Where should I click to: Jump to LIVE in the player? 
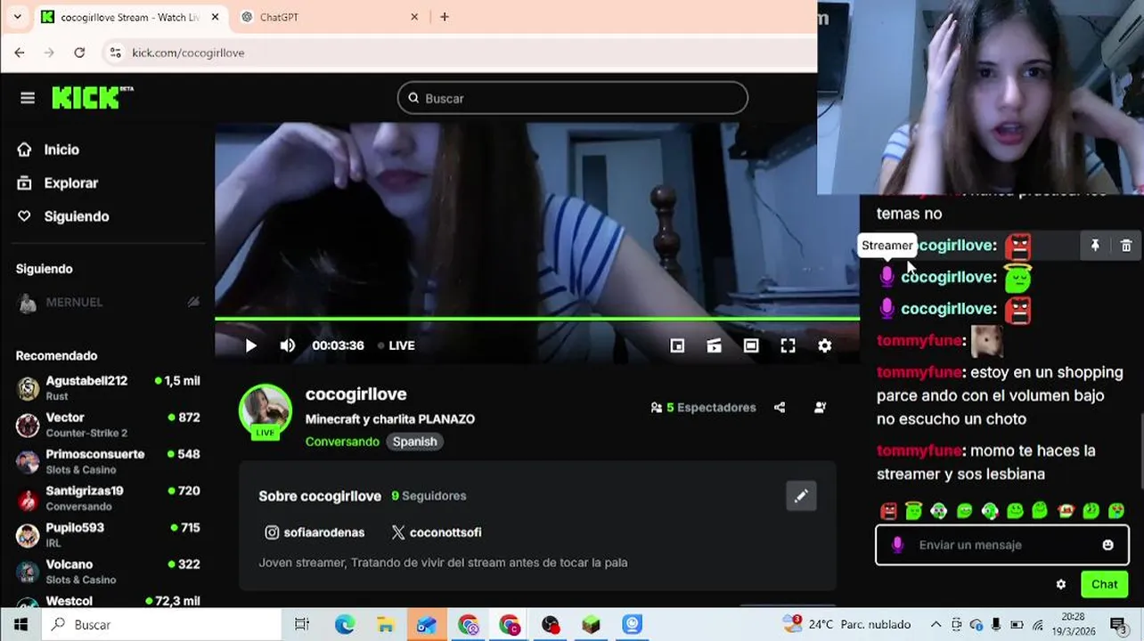(396, 345)
